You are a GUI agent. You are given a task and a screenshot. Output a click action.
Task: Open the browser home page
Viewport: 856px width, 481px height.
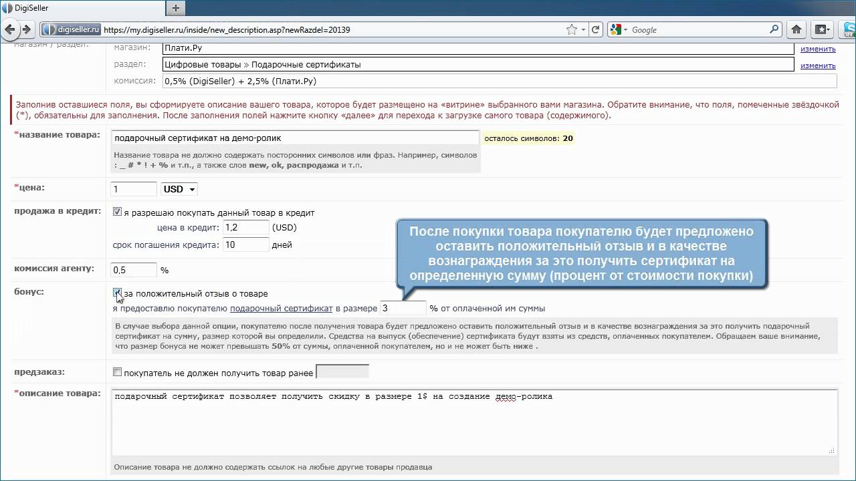click(796, 29)
